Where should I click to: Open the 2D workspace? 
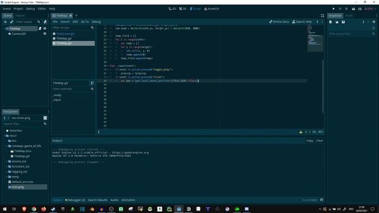(172, 9)
